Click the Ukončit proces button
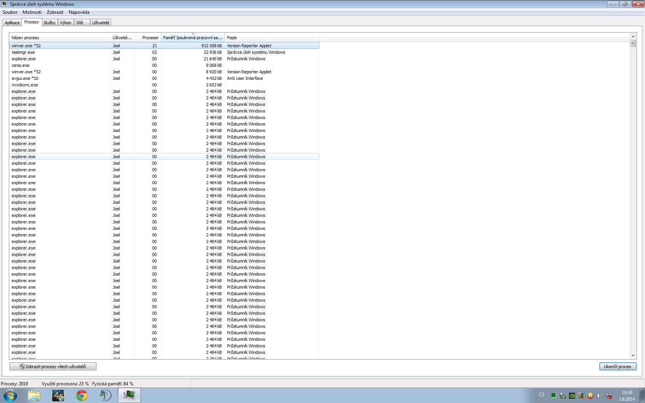The image size is (645, 403). click(617, 367)
